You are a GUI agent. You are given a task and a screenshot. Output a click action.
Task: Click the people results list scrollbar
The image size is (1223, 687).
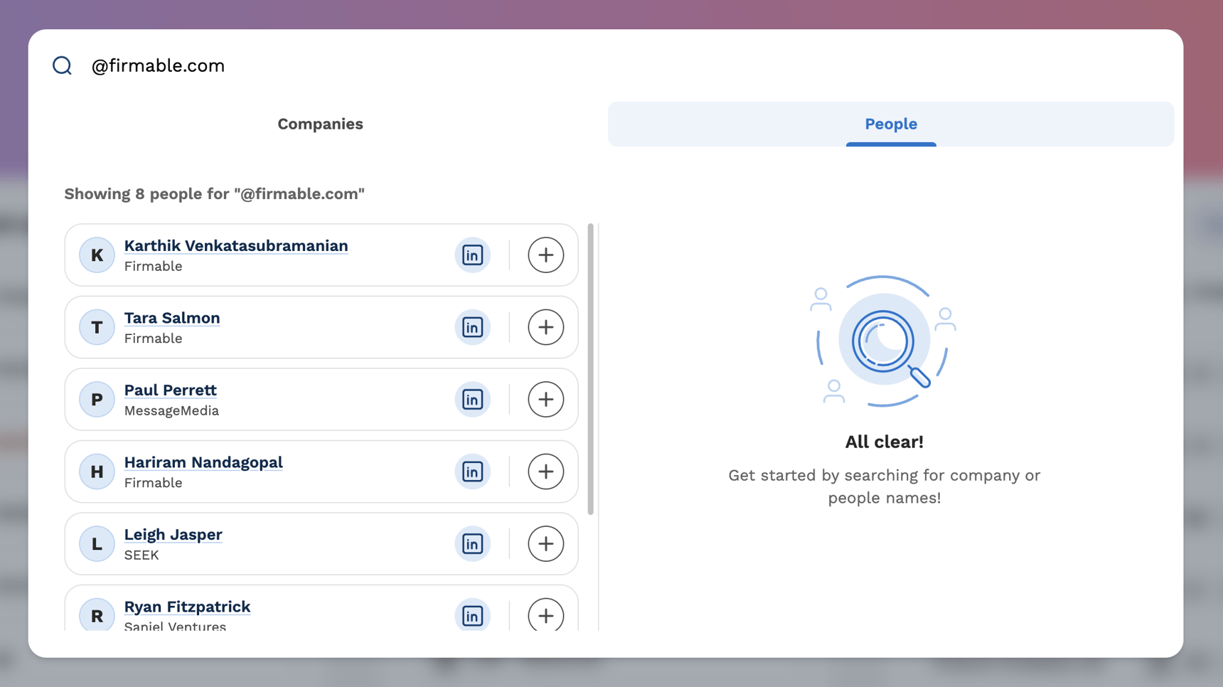coord(591,370)
